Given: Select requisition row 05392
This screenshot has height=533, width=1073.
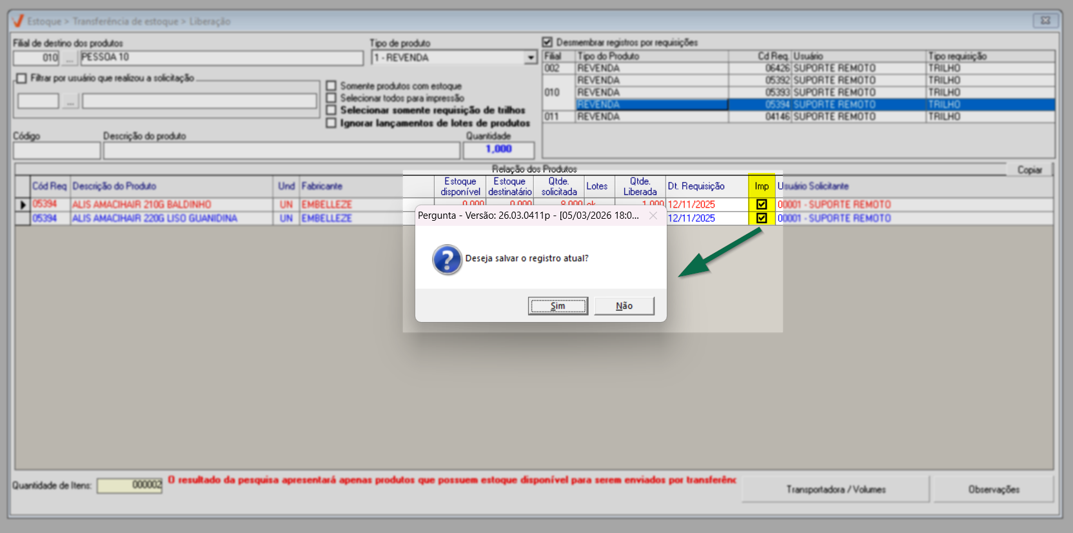Looking at the screenshot, I should coord(815,80).
